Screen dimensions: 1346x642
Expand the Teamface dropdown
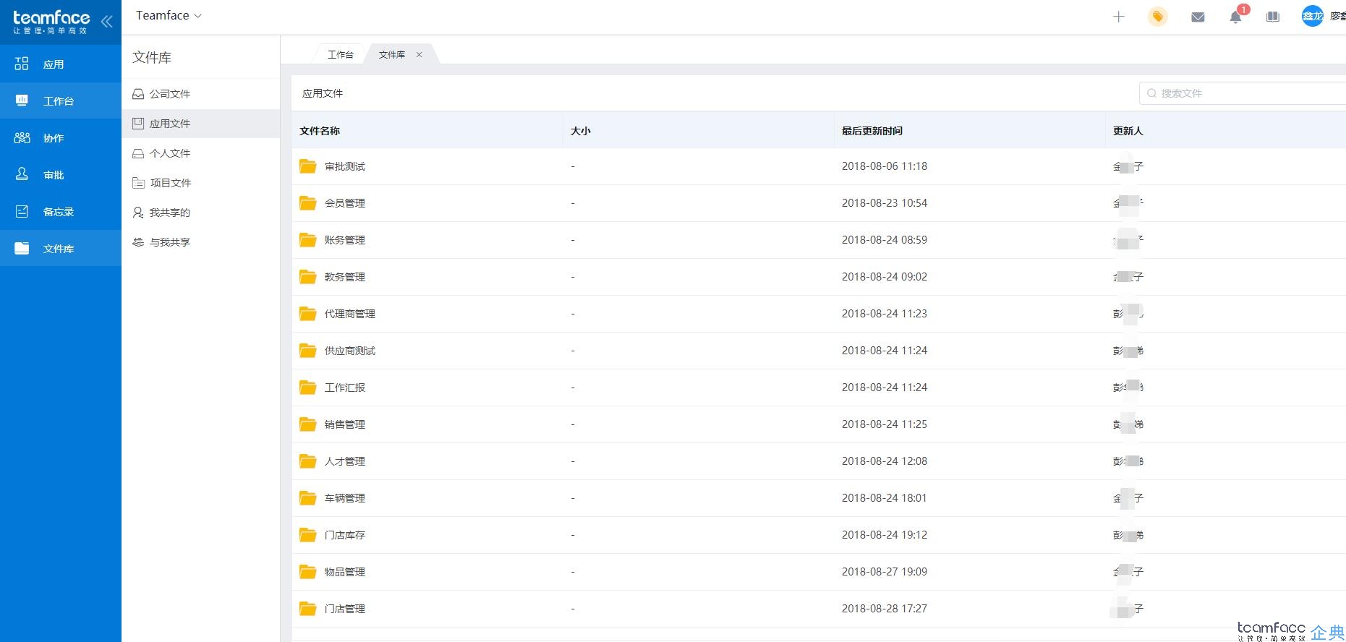pos(169,15)
